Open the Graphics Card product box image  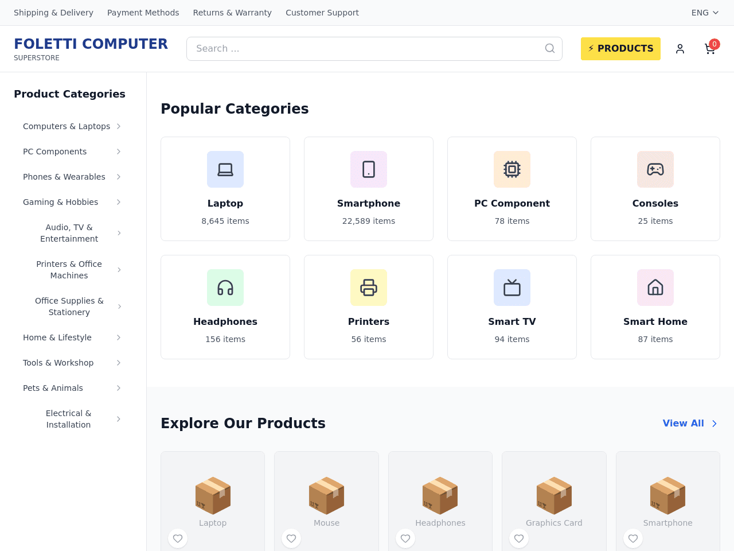pyautogui.click(x=554, y=495)
